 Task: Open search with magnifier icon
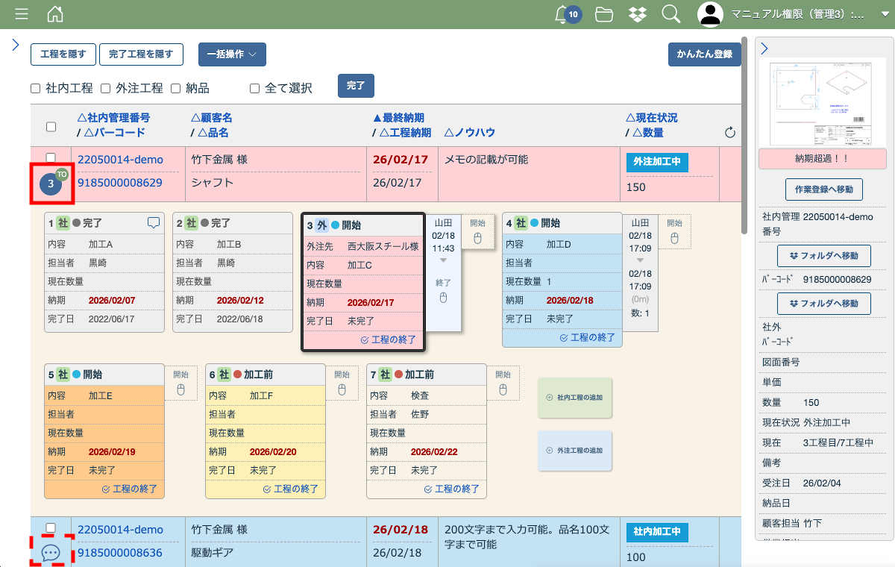(x=671, y=14)
